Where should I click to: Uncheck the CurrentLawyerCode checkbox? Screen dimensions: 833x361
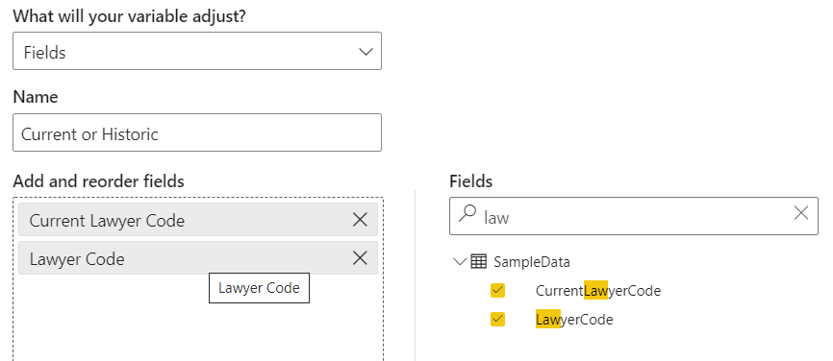point(498,291)
